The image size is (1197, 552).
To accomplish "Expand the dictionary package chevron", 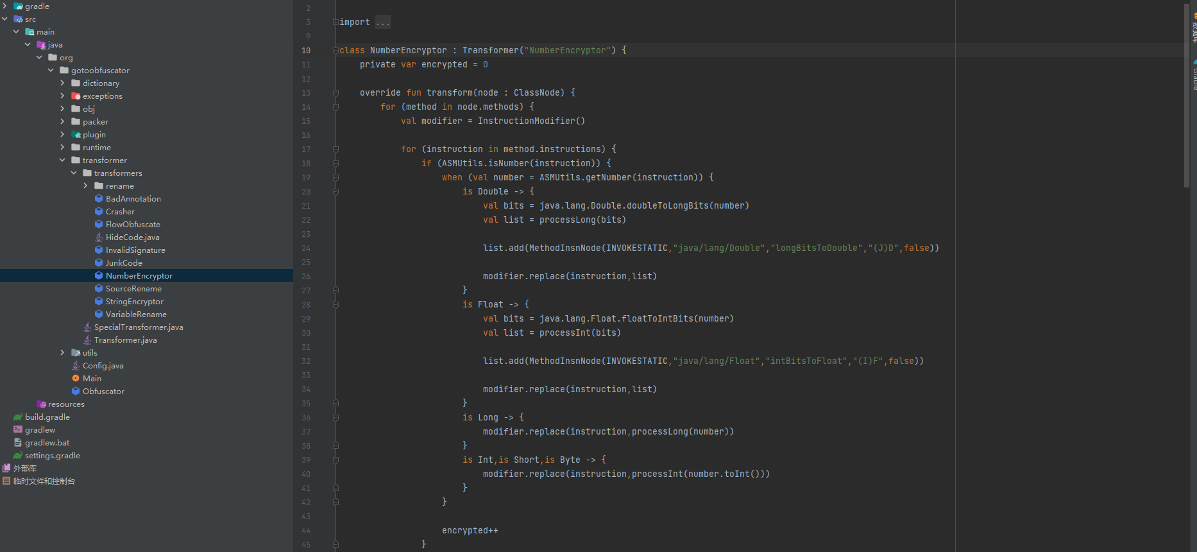I will (x=62, y=83).
